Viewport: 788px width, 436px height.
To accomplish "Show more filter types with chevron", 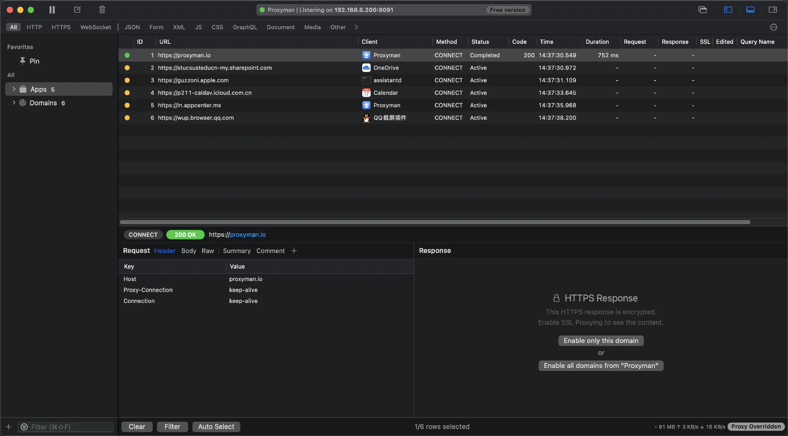I will click(x=356, y=27).
